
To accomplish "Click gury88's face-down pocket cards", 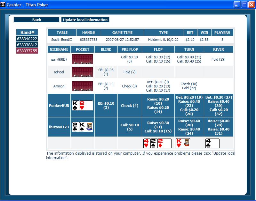I will coord(83,59).
